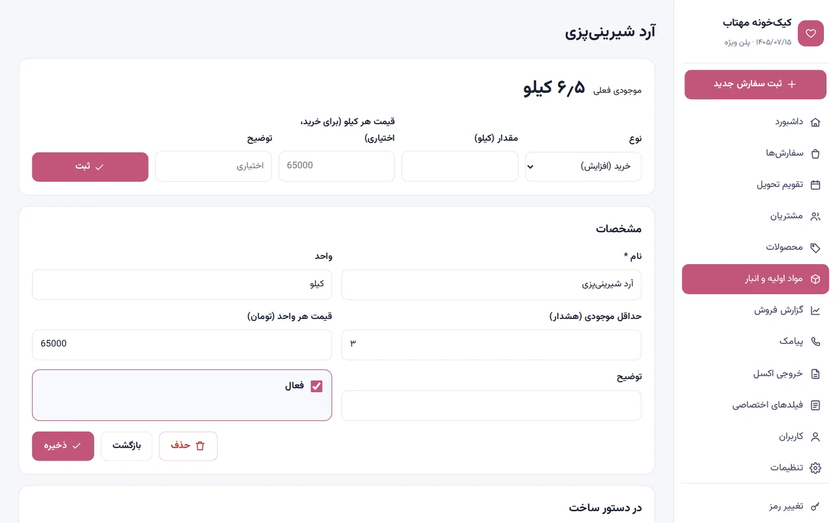Save changes with the ذخیره button

(63, 446)
